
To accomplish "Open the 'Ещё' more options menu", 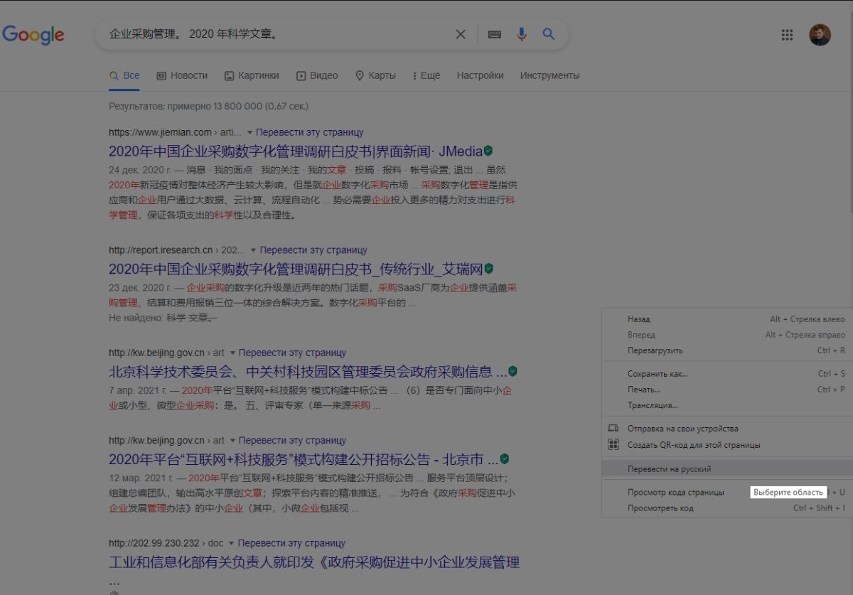I will click(426, 75).
